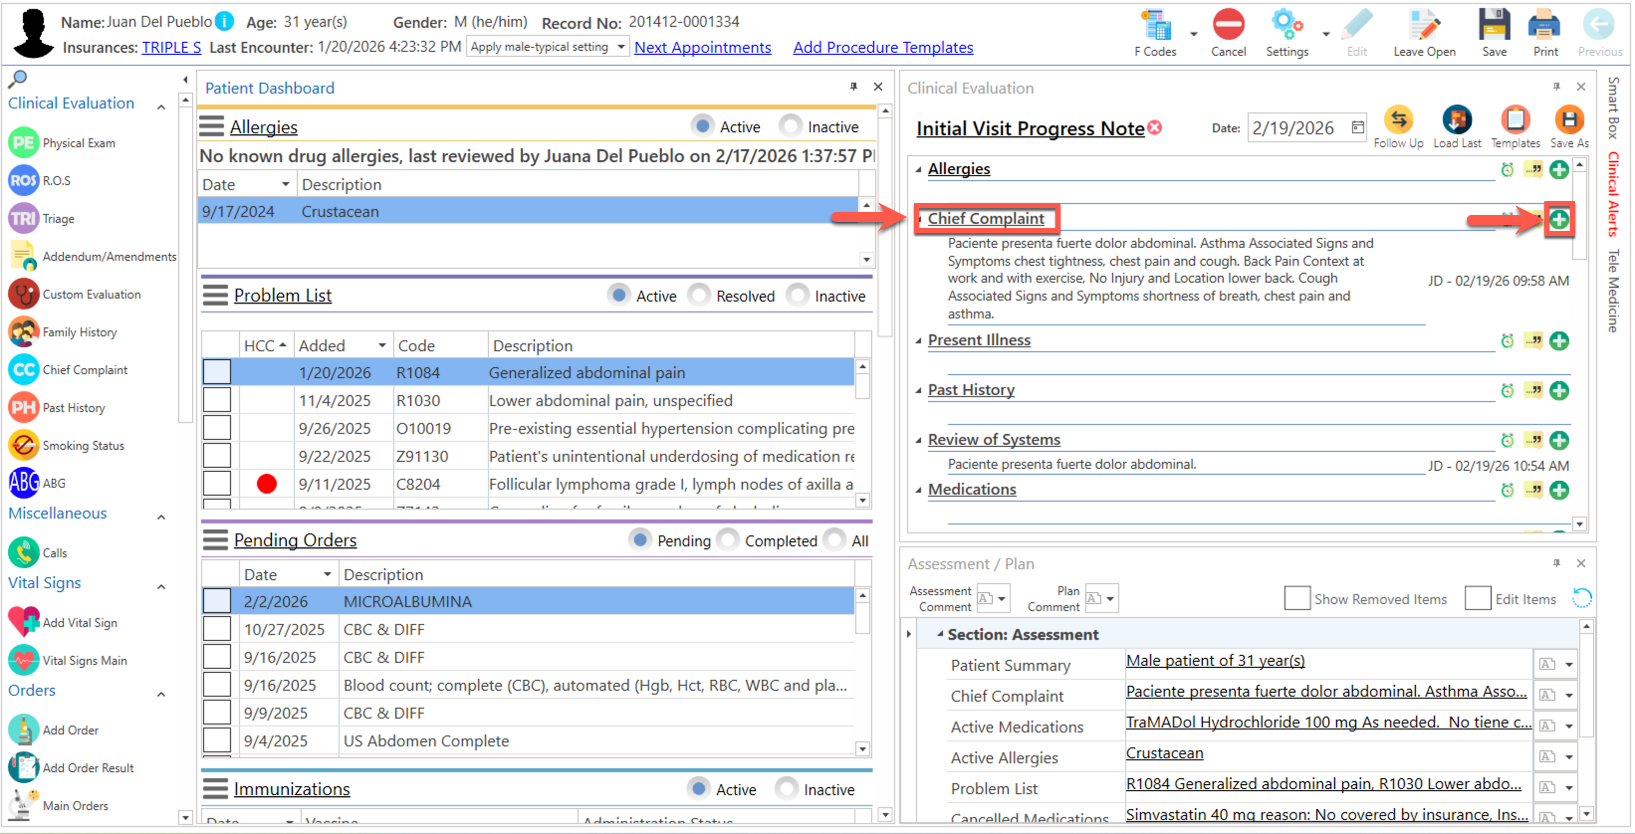Open the Clinical Alerts side tab
The height and width of the screenshot is (834, 1635).
pyautogui.click(x=1613, y=195)
